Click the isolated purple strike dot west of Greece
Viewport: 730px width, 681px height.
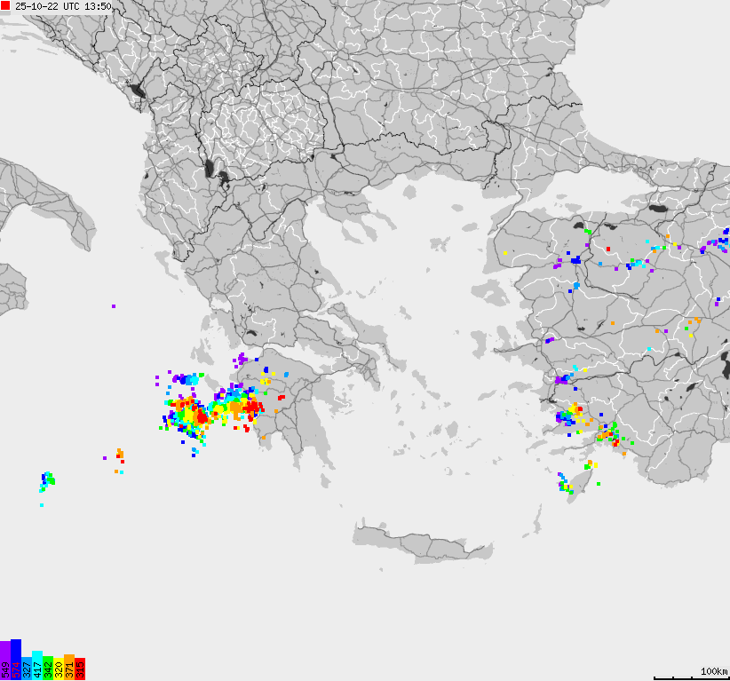click(x=114, y=306)
